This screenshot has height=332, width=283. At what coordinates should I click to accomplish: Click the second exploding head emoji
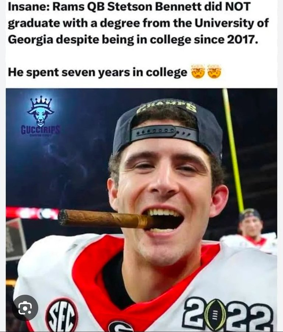click(x=214, y=72)
